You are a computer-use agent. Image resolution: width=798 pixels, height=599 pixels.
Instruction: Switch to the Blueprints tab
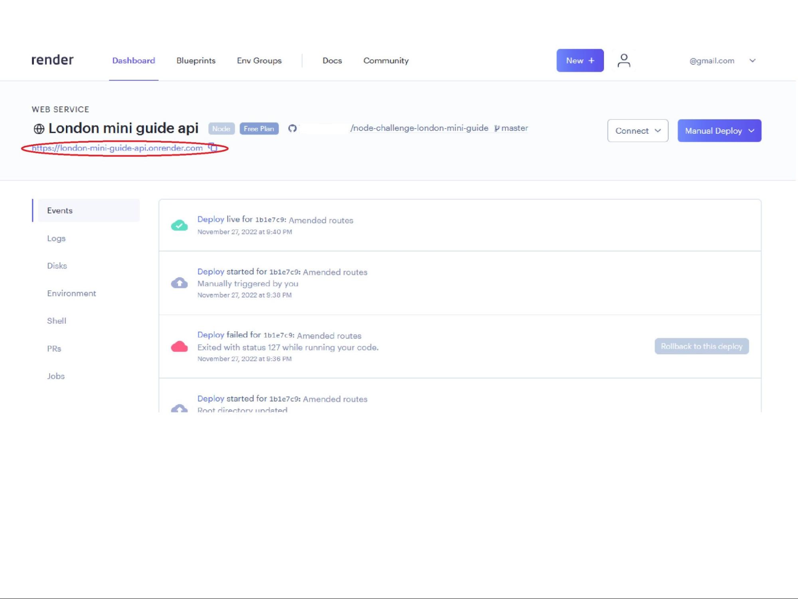pos(196,61)
